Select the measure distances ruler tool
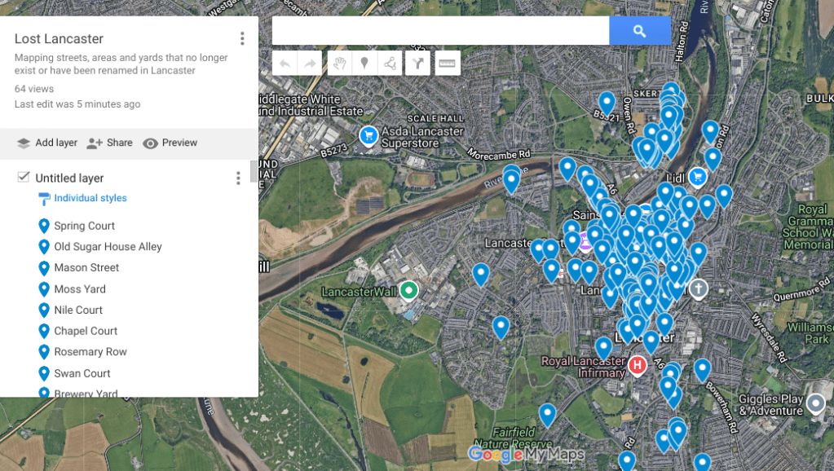Screen dimensions: 834x471 tap(448, 64)
